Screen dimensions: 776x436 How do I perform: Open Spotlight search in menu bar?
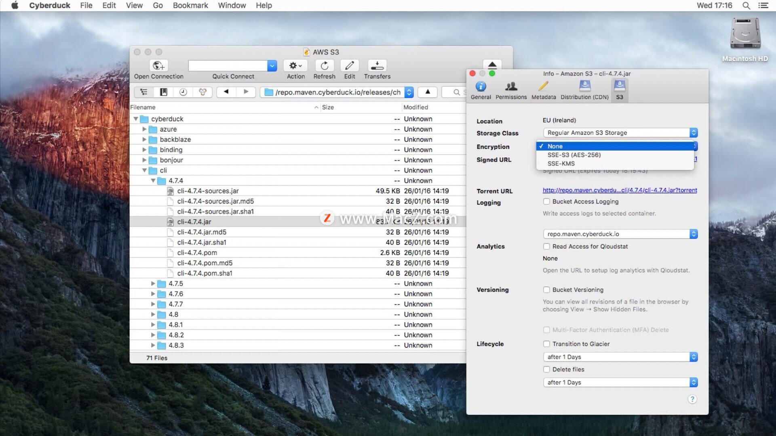pos(746,6)
